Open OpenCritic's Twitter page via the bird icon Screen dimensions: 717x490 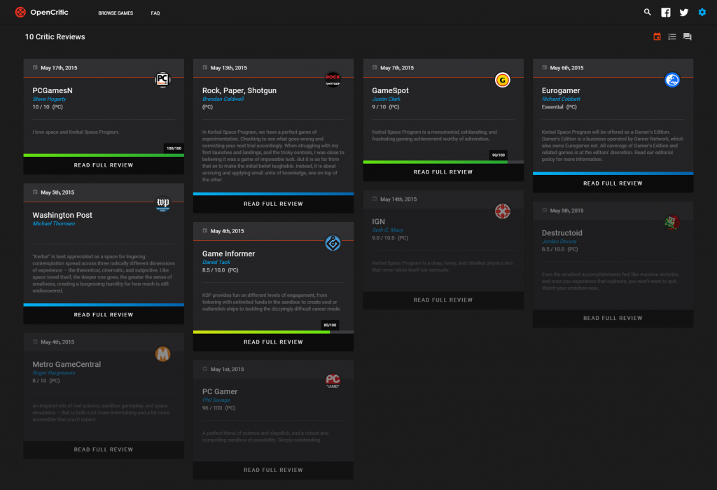[684, 12]
